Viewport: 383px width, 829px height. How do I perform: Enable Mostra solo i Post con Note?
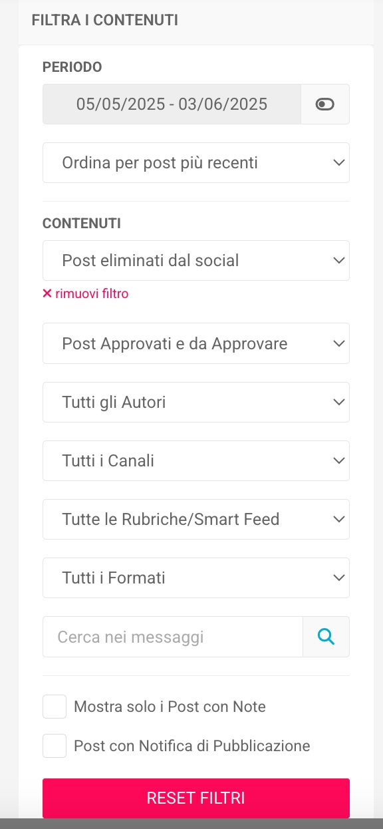(55, 707)
